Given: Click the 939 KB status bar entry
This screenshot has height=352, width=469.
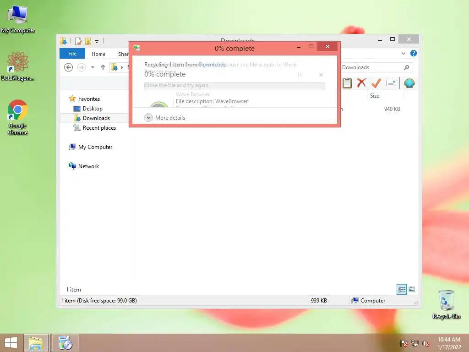Looking at the screenshot, I should pyautogui.click(x=319, y=301).
